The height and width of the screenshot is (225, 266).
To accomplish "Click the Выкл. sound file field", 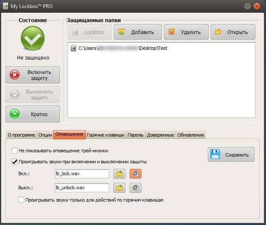I will (82, 188).
